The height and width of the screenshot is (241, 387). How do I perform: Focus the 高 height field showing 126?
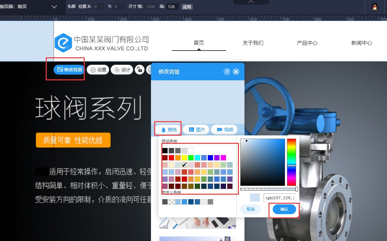coord(172,7)
